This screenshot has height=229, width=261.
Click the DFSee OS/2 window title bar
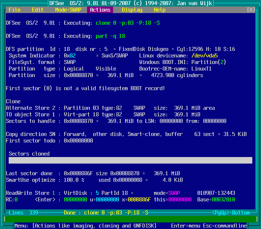pos(130,3)
